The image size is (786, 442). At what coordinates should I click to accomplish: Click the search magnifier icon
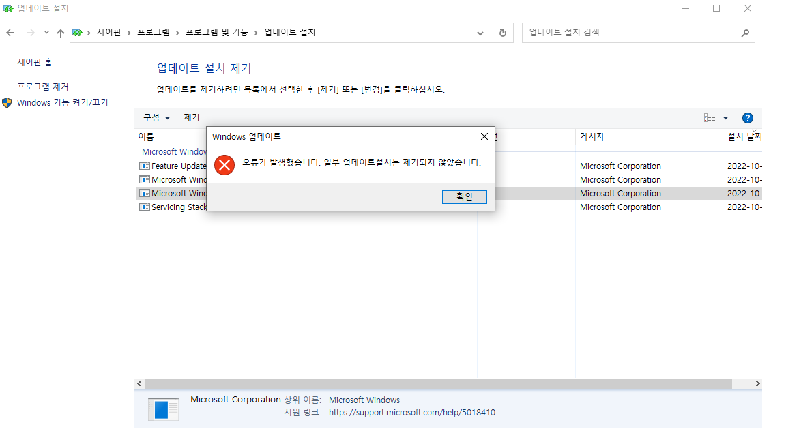pyautogui.click(x=745, y=33)
